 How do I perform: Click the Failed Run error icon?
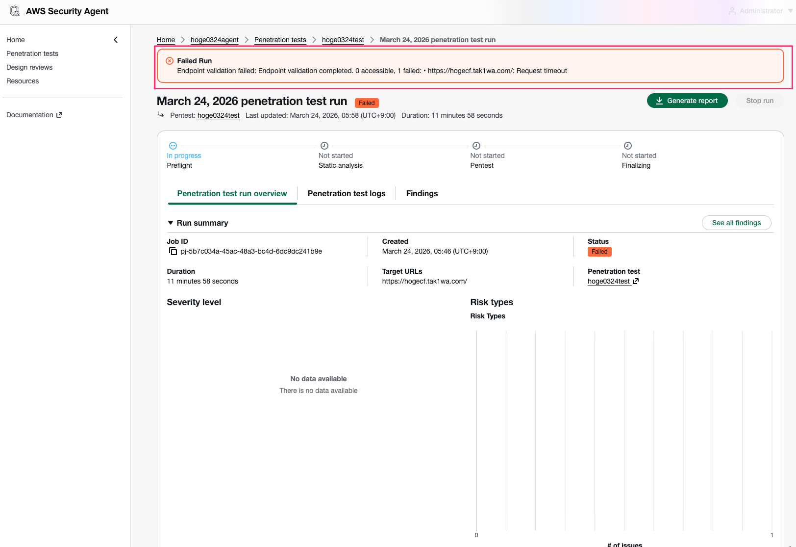[170, 61]
